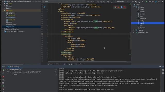Viewport: 165px width, 92px height.
Task: Click editor vertical scrollbar thumb
Action: pos(130,41)
